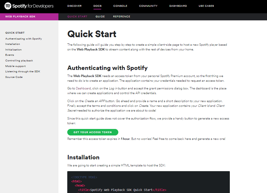Open Controlling playback from the sidebar
Viewport: 267px width, 193px height.
(19, 60)
